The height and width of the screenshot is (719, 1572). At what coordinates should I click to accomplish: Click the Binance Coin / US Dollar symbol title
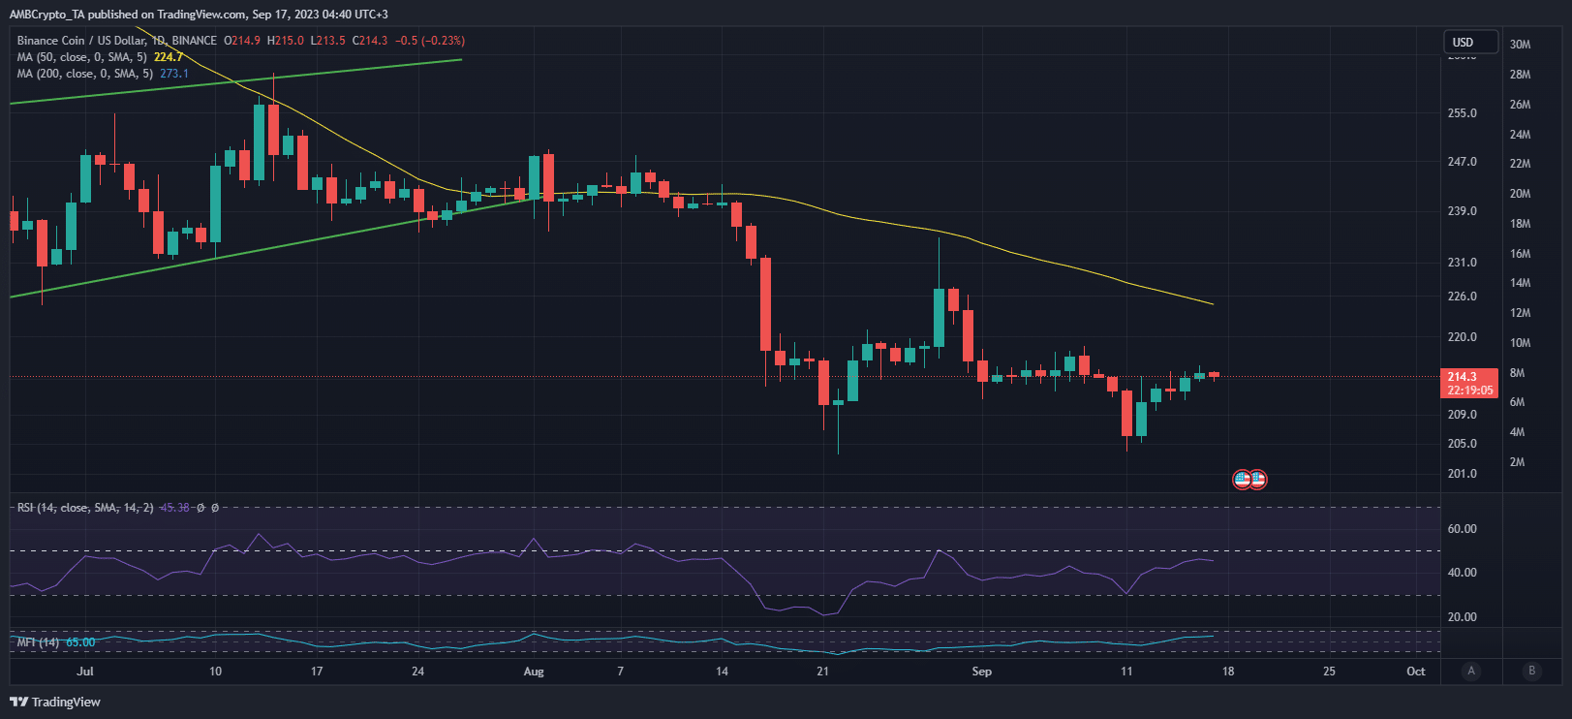click(116, 41)
